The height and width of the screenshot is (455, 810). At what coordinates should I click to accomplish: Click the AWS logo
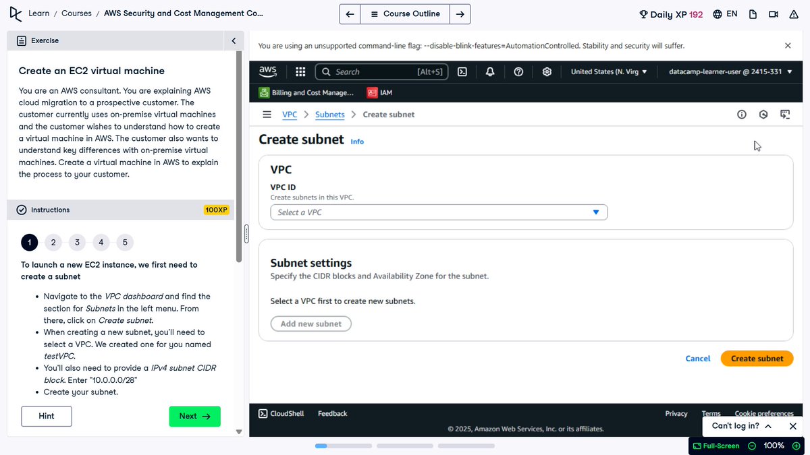[x=268, y=71]
